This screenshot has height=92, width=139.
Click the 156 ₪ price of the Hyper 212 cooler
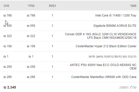coord(31,46)
